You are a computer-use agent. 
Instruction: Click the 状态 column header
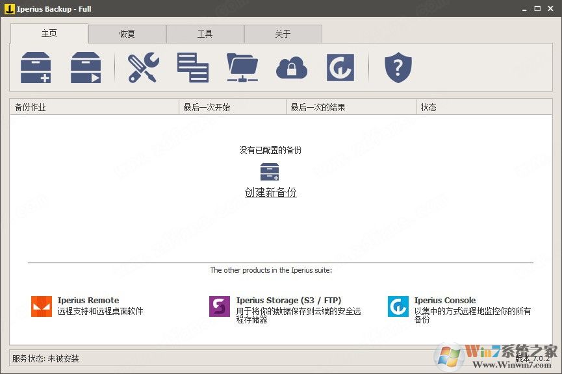click(x=429, y=106)
